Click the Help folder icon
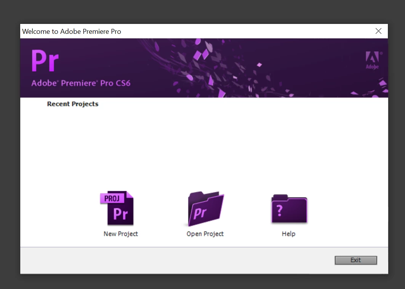 [x=289, y=209]
